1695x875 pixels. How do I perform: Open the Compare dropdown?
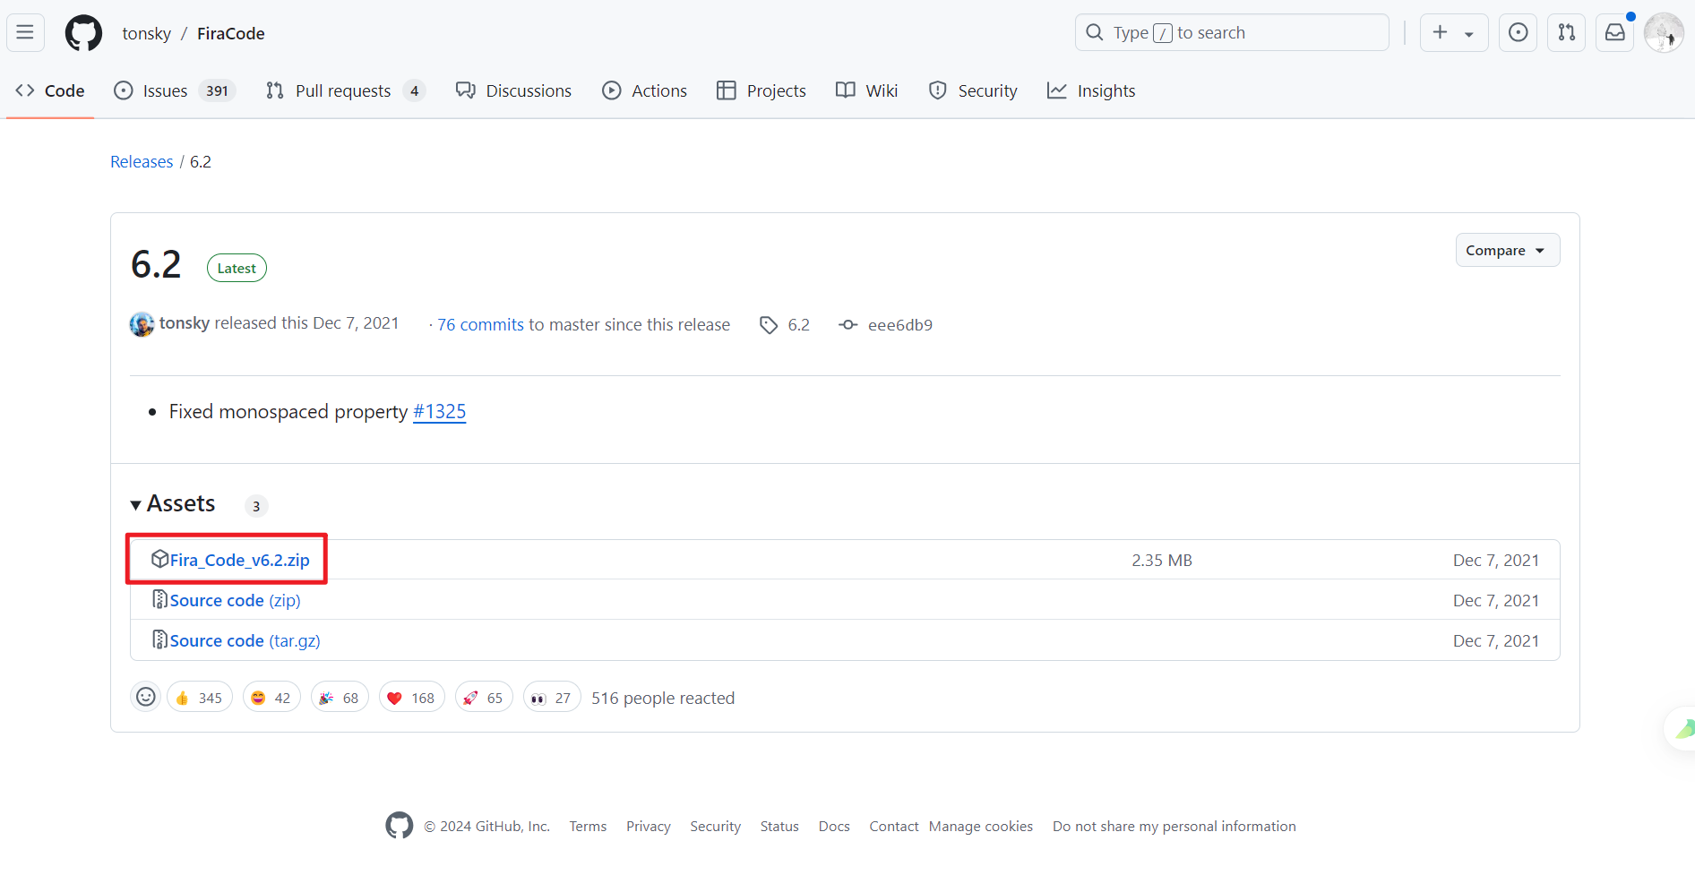(x=1508, y=250)
